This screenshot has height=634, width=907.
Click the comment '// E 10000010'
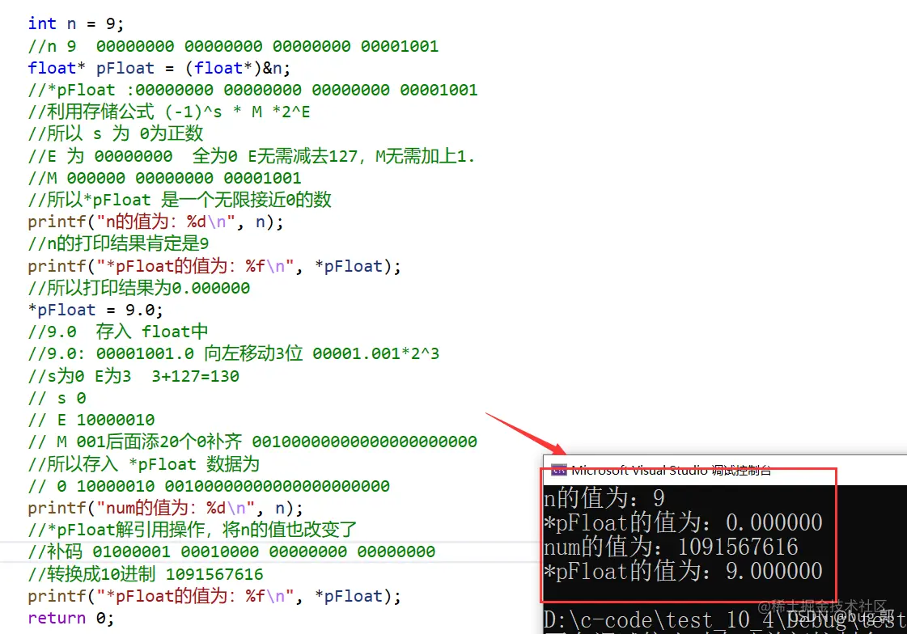(91, 421)
